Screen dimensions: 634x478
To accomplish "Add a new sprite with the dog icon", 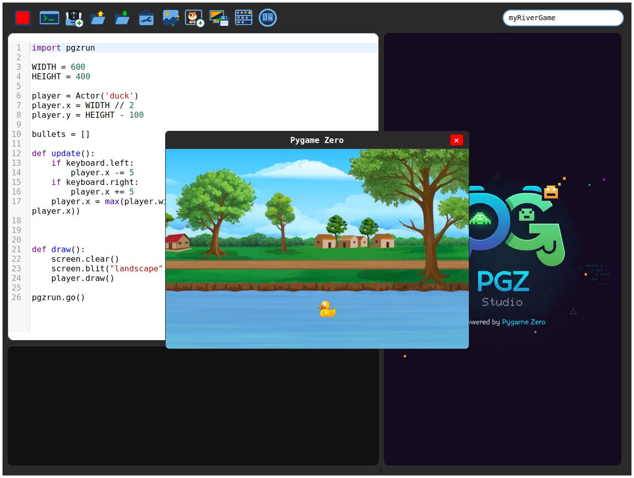I will pyautogui.click(x=194, y=18).
